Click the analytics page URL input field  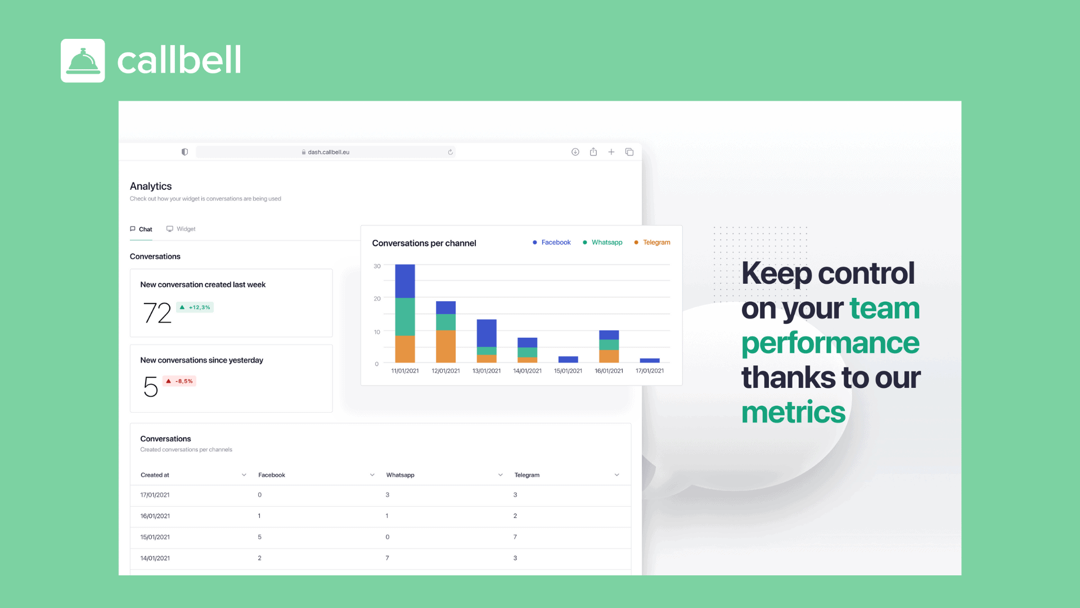(328, 152)
